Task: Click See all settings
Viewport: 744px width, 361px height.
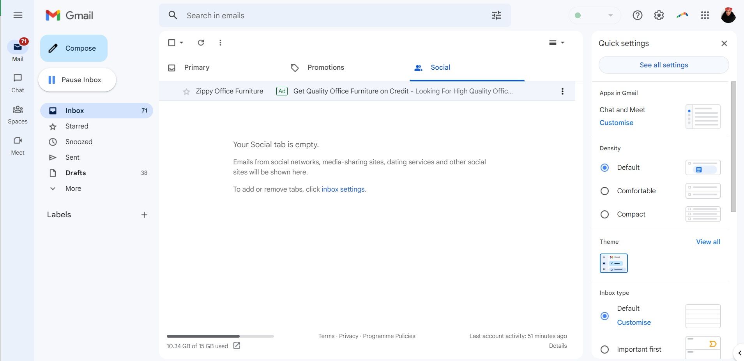Action: [x=663, y=65]
